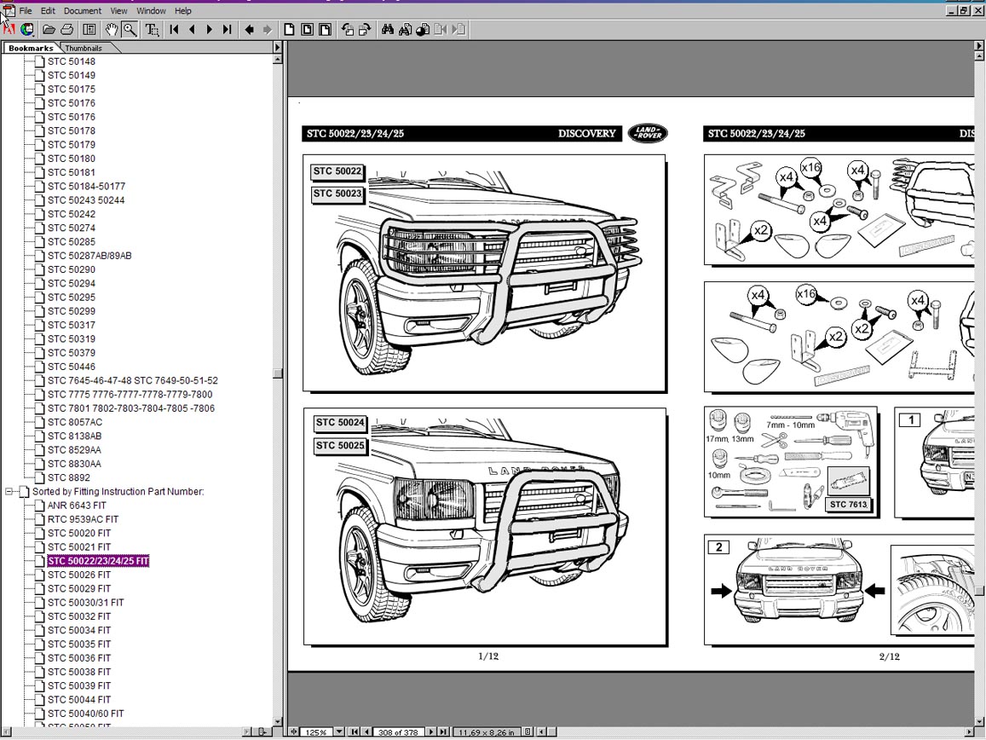Image resolution: width=986 pixels, height=740 pixels.
Task: Click the page number field 308 of 378
Action: tap(399, 731)
